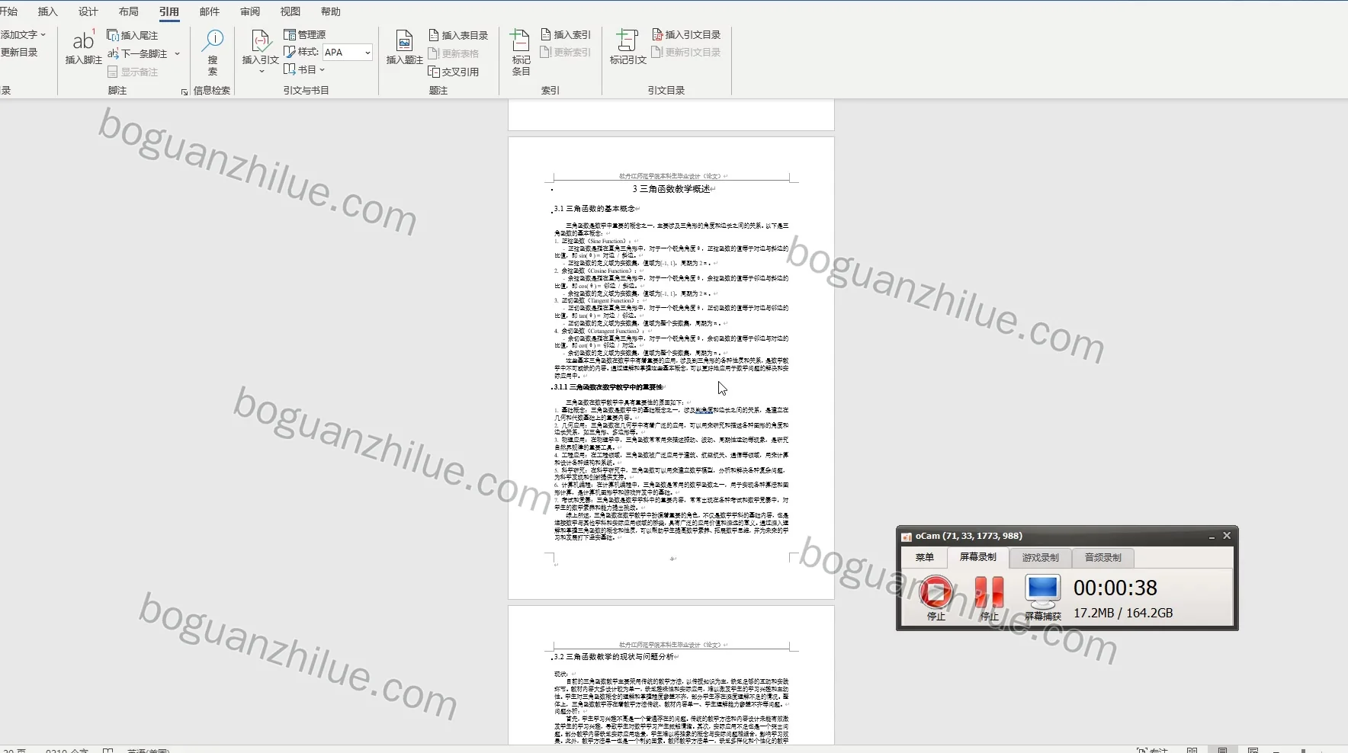Image resolution: width=1348 pixels, height=753 pixels.
Task: Go to Next Footnote (下一条脚注)
Action: click(137, 53)
